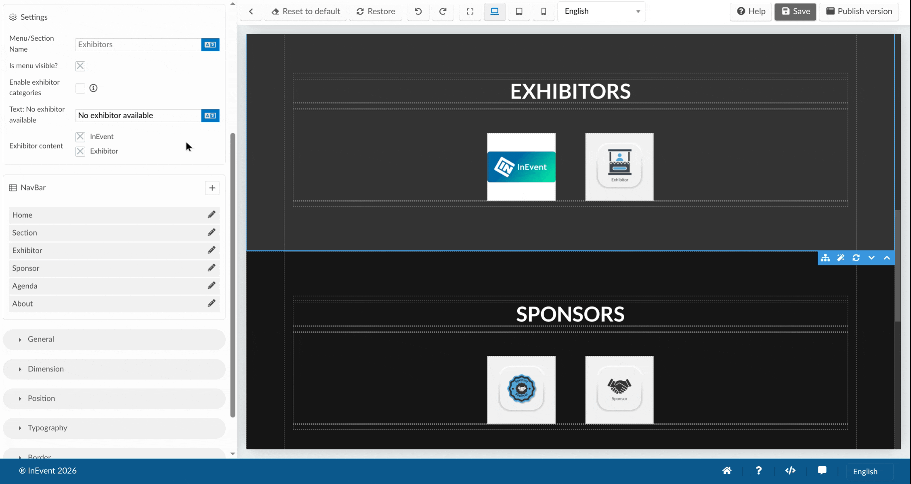Viewport: 911px width, 484px height.
Task: Toggle Is menu visible checkbox
Action: (80, 66)
